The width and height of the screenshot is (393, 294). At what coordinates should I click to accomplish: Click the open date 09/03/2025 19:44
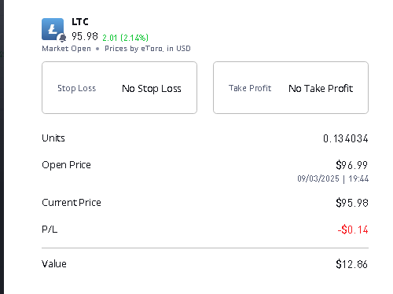(x=333, y=178)
